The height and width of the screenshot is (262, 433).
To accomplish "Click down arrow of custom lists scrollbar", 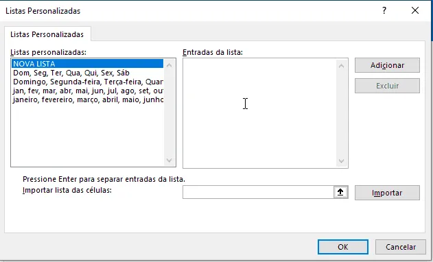I will pyautogui.click(x=169, y=160).
